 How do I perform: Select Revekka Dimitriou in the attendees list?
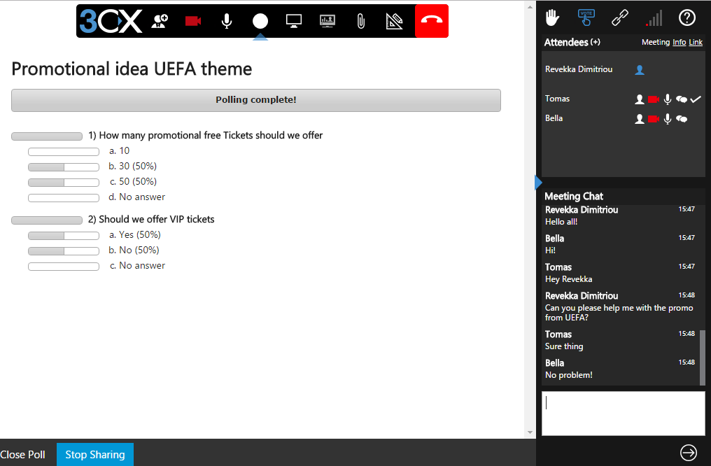click(x=579, y=69)
